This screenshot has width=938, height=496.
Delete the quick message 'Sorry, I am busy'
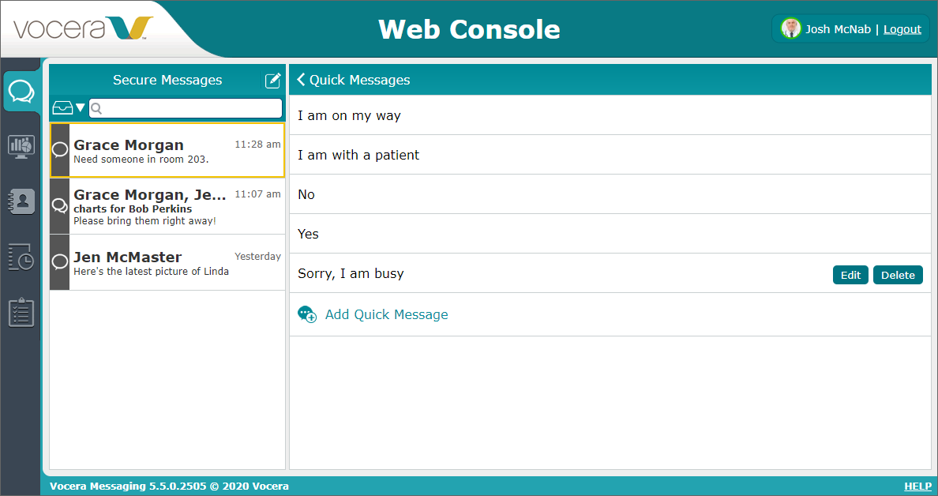[x=898, y=275]
